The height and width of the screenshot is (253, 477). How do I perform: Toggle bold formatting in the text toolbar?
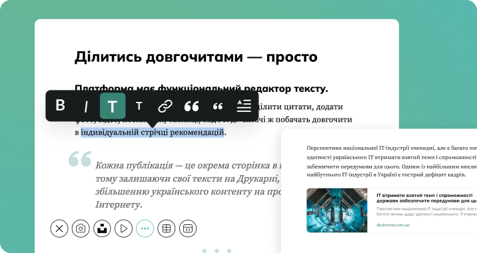pyautogui.click(x=60, y=105)
